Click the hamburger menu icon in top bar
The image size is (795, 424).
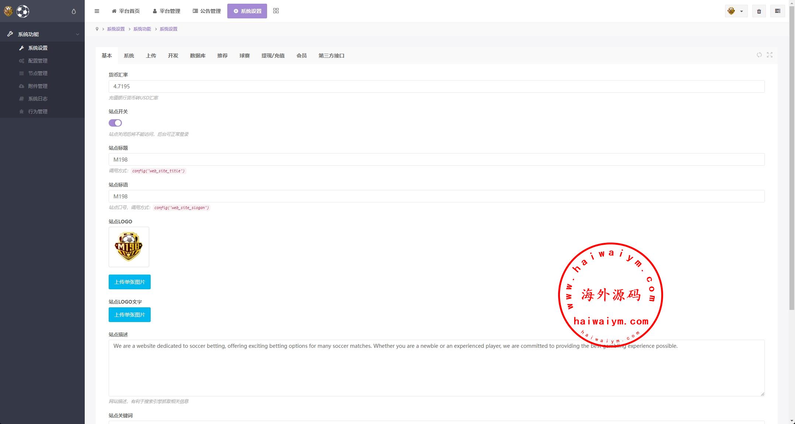point(97,11)
